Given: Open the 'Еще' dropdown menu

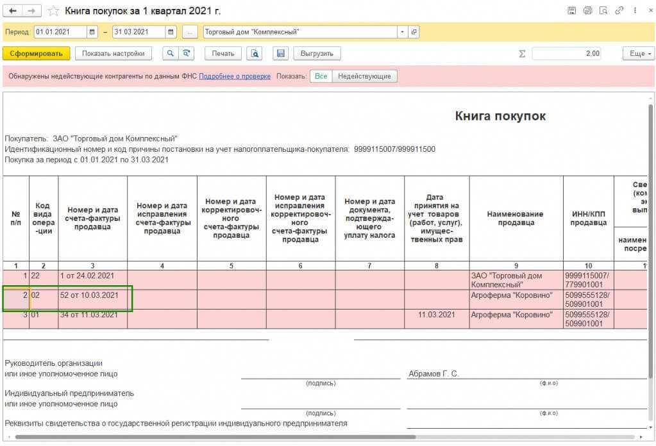Looking at the screenshot, I should (638, 54).
